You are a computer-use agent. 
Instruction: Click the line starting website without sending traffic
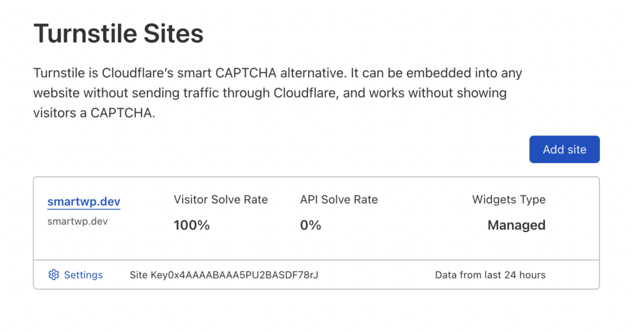270,93
